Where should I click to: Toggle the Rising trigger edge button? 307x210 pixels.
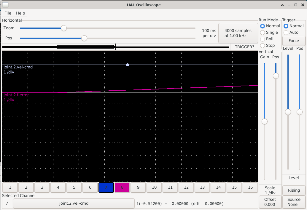(294, 190)
